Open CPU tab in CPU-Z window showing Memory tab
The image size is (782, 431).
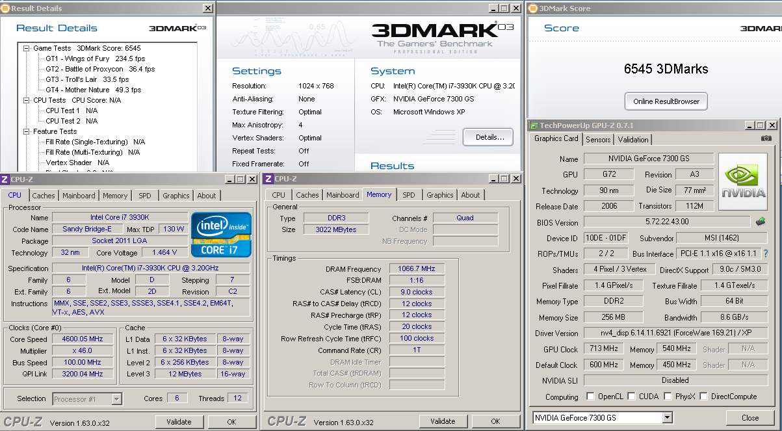(279, 195)
